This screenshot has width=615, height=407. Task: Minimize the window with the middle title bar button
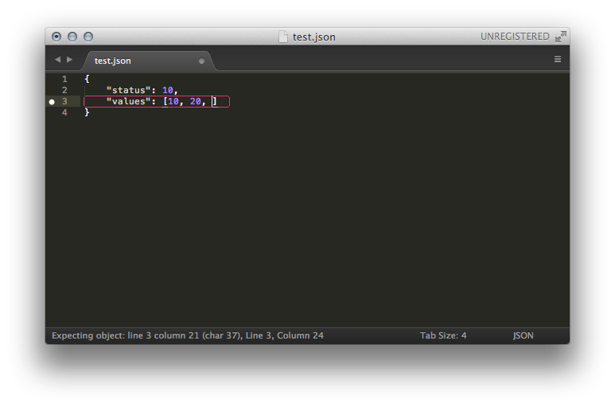(72, 37)
